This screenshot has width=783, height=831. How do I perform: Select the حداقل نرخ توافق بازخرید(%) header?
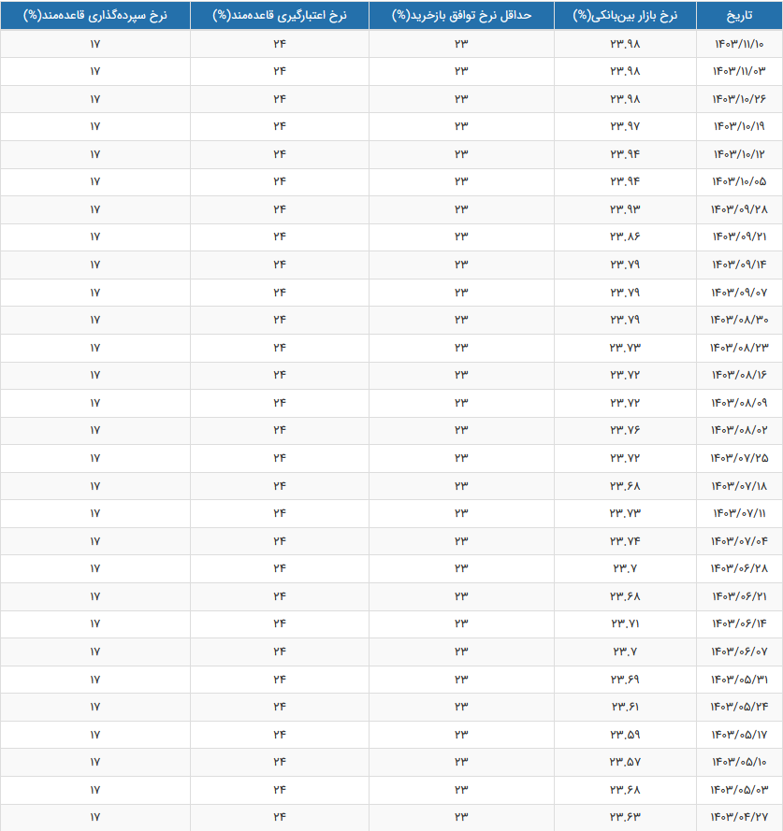point(460,16)
